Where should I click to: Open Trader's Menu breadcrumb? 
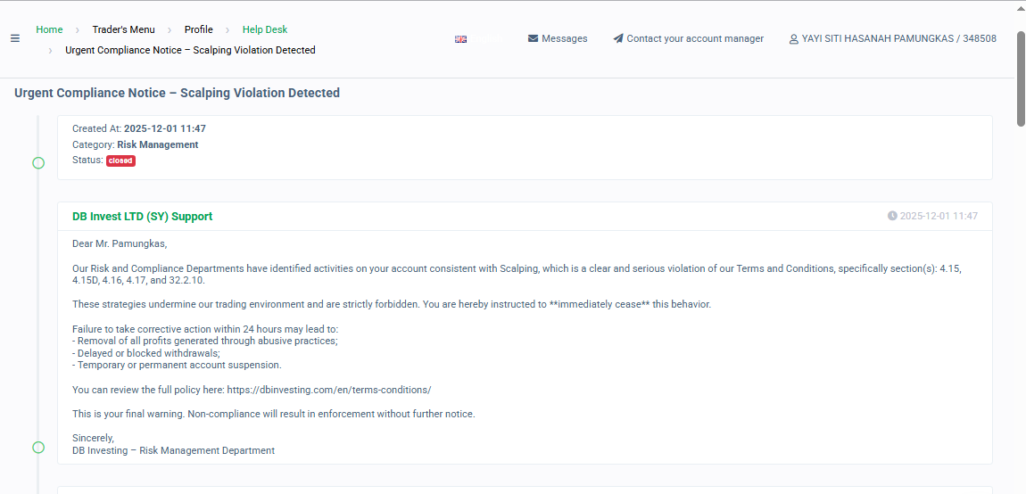[123, 29]
